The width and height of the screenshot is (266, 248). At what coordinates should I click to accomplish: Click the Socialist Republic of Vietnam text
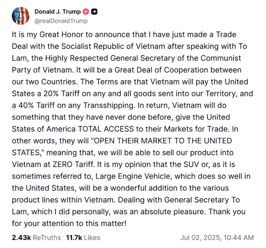point(113,47)
